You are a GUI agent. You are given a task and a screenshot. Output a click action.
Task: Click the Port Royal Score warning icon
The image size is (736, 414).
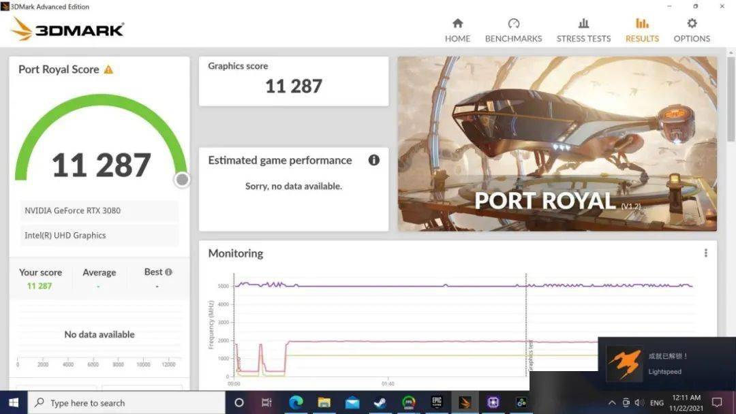[108, 69]
